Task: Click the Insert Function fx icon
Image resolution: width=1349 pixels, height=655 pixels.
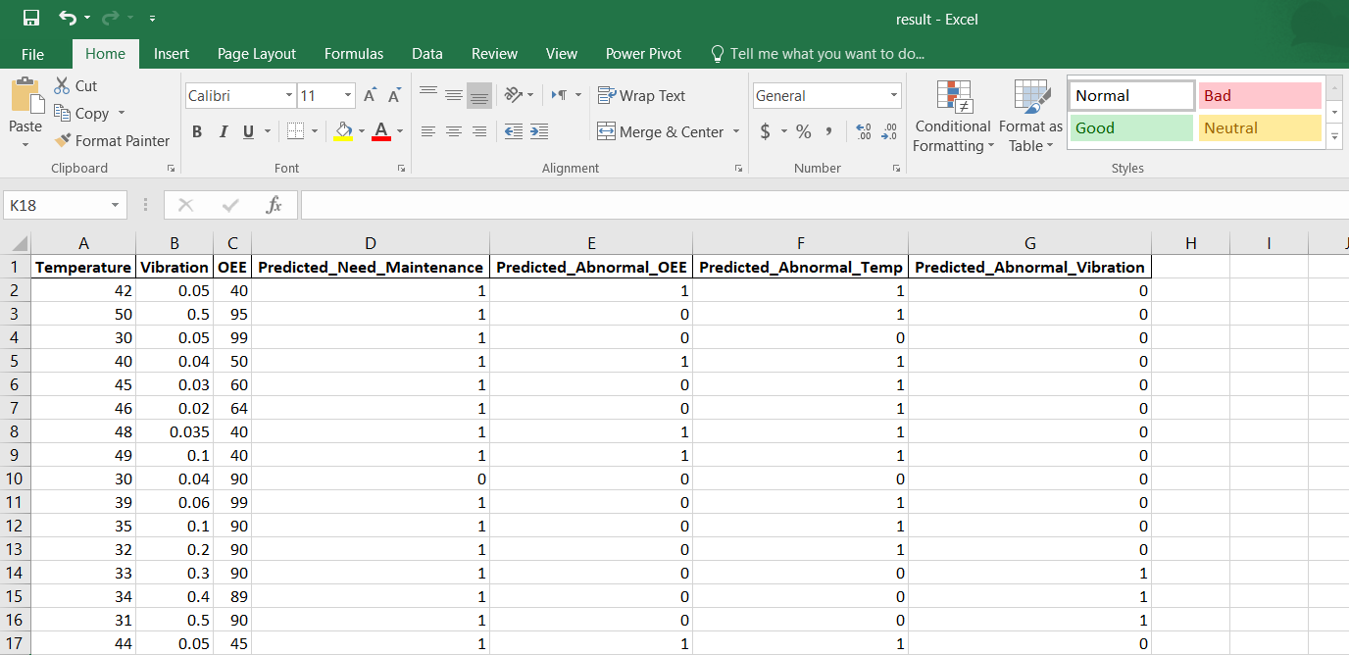Action: pyautogui.click(x=275, y=205)
